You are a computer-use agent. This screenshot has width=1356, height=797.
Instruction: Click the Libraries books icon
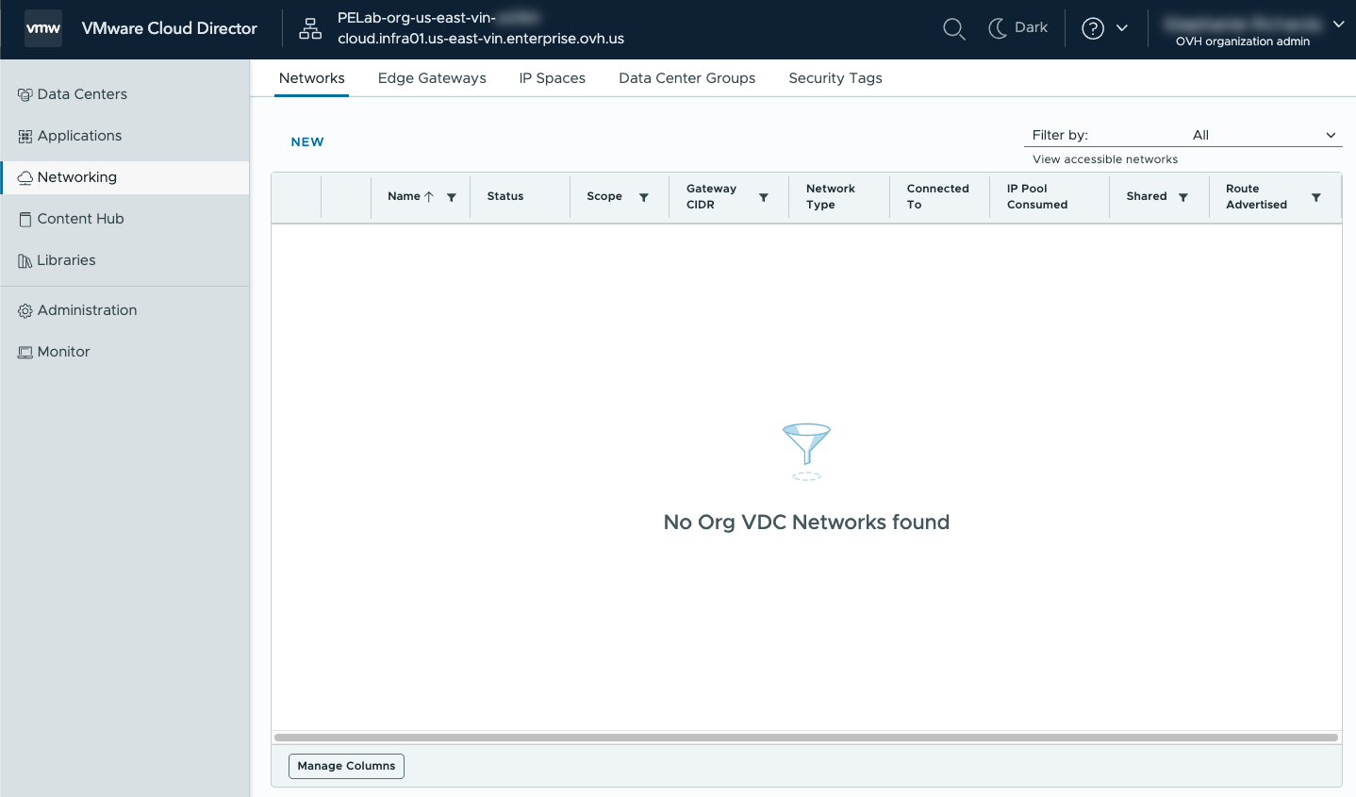[x=25, y=260]
